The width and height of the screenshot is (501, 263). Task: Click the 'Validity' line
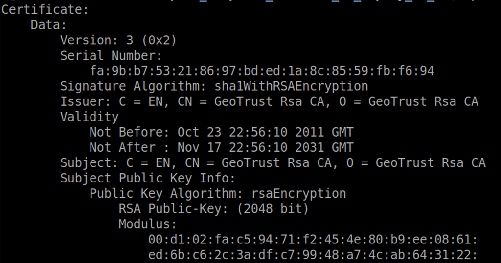89,117
